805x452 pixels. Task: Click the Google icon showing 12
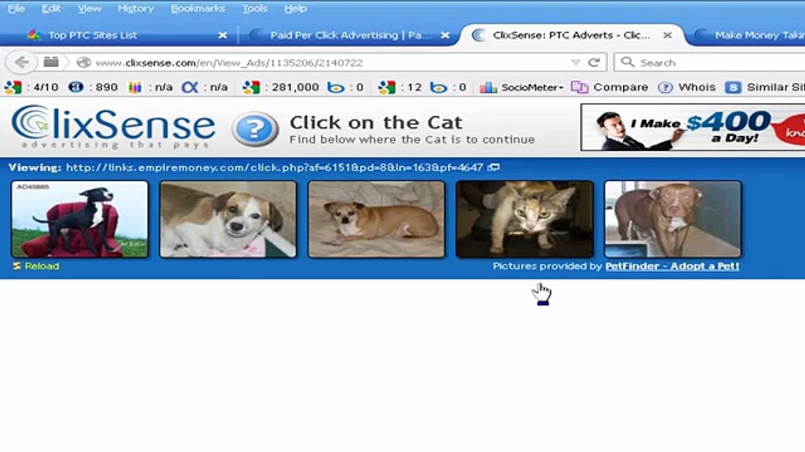(x=387, y=87)
